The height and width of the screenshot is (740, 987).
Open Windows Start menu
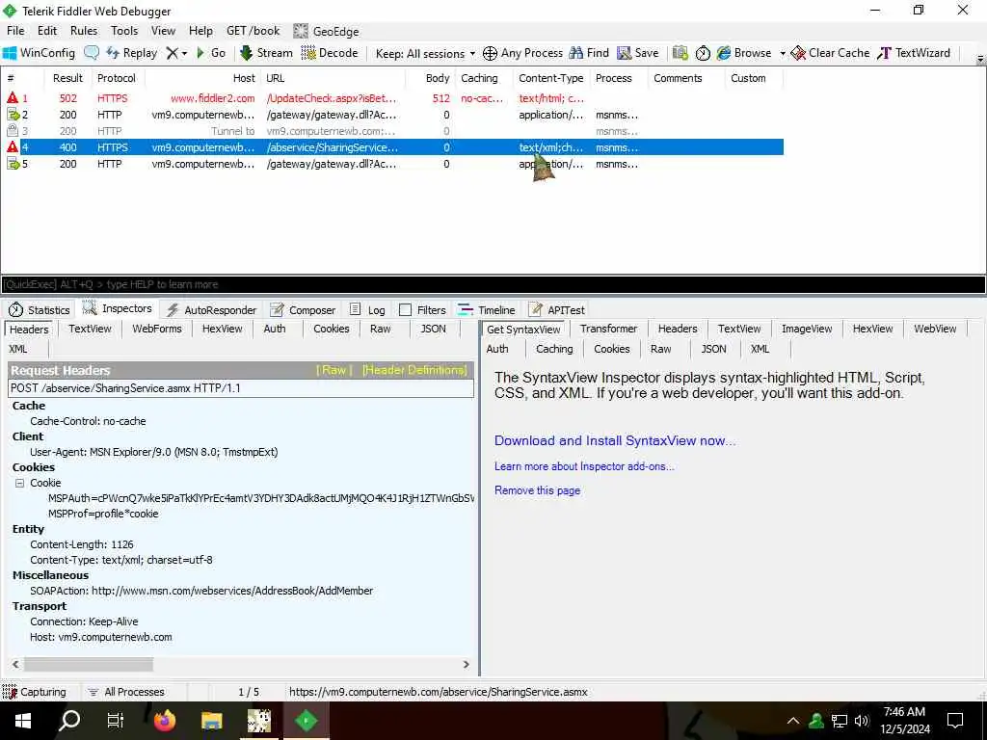tap(23, 721)
